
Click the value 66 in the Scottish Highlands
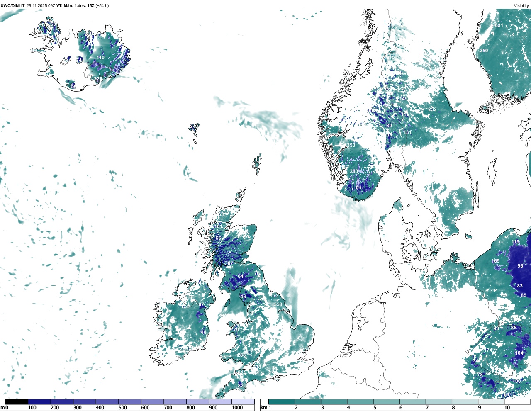218,238
